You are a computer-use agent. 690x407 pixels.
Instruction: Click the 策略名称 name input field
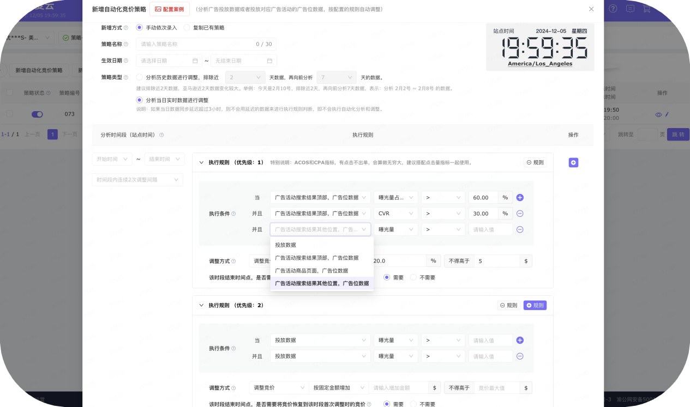pyautogui.click(x=202, y=44)
